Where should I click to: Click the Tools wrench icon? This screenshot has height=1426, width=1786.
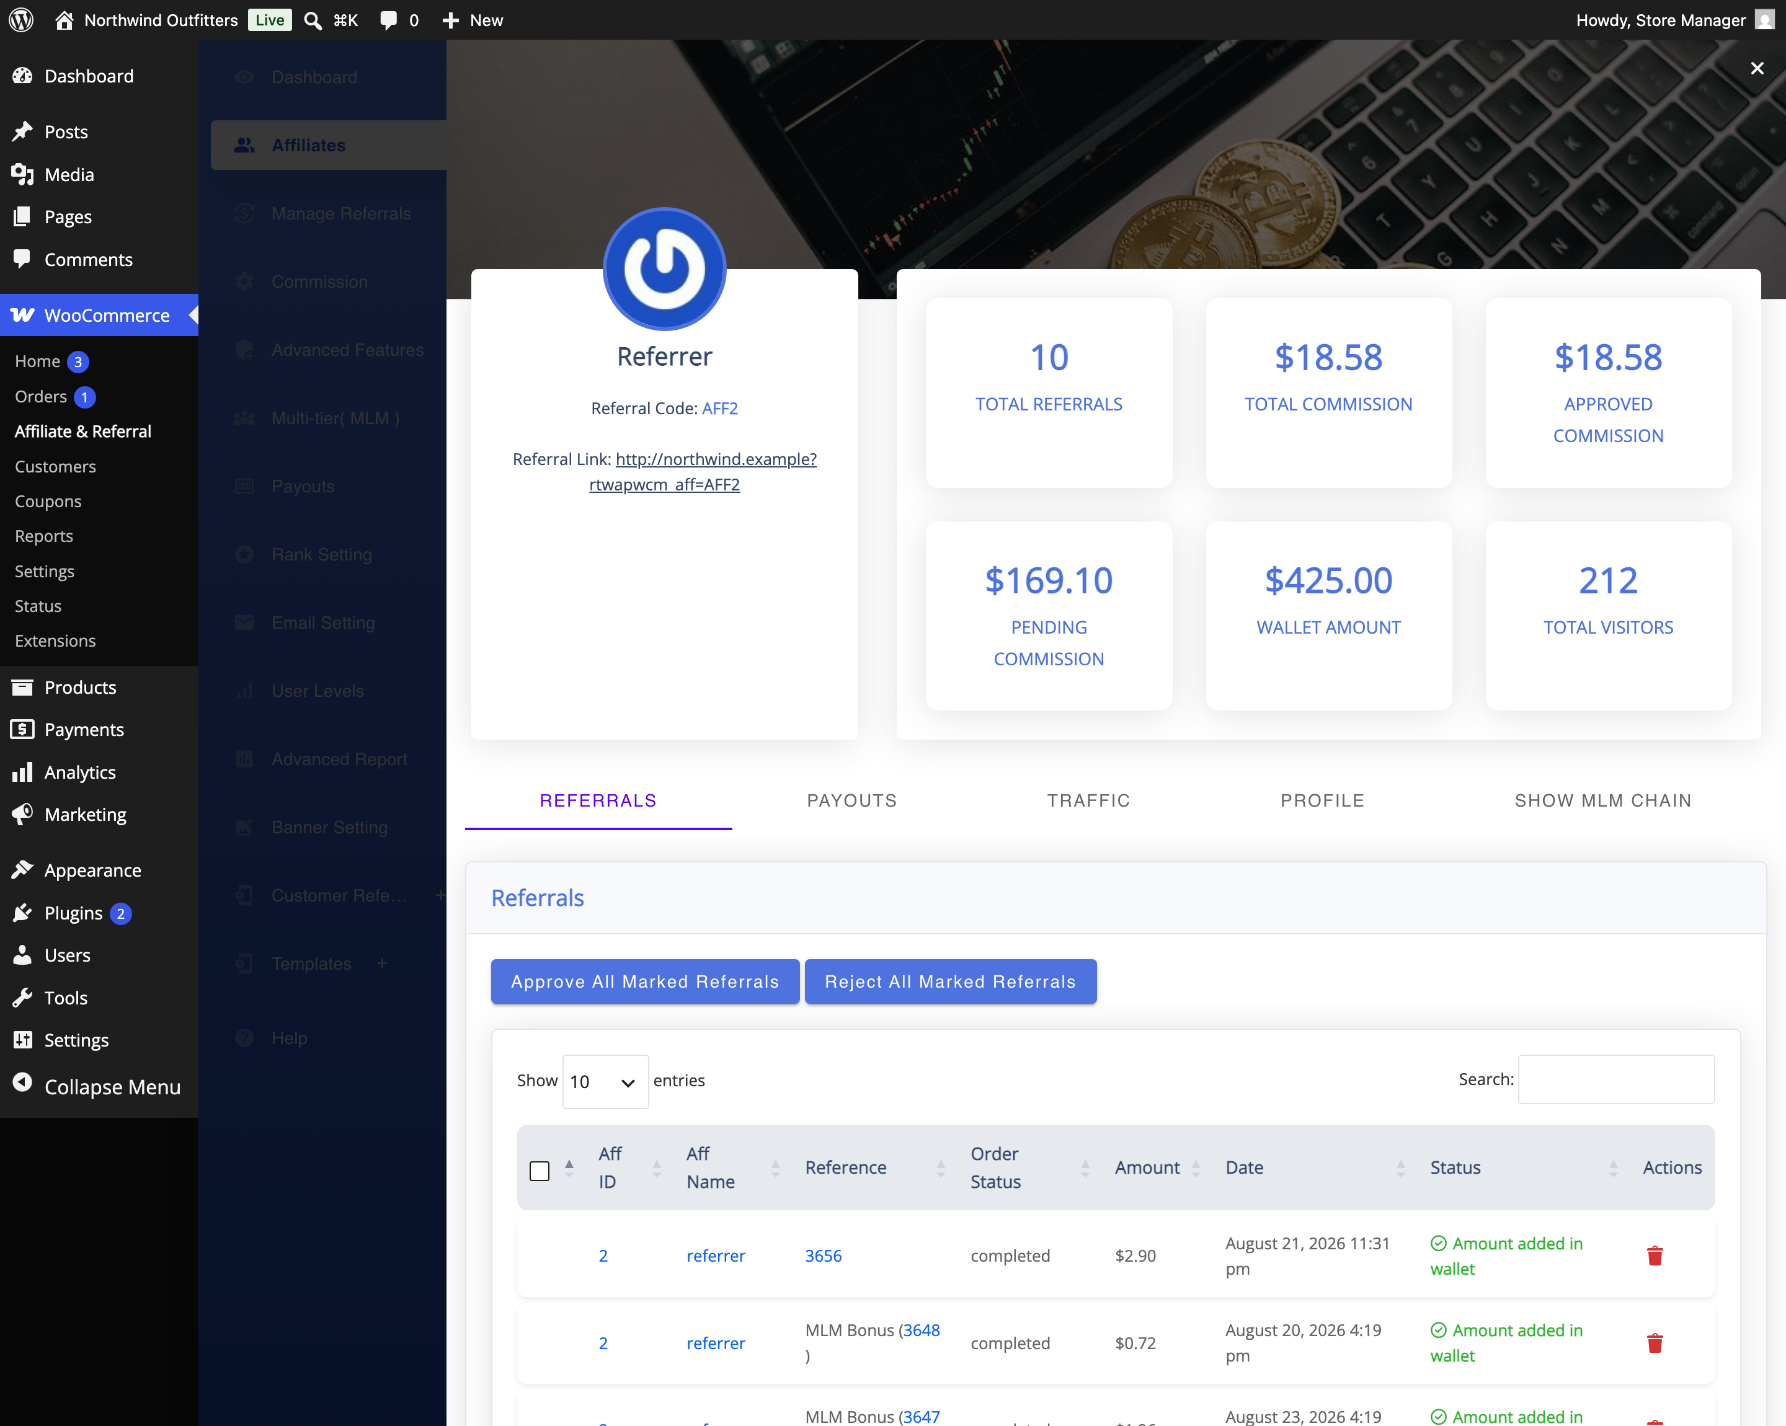click(22, 997)
